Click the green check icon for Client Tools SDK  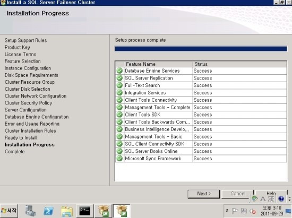[x=119, y=115]
